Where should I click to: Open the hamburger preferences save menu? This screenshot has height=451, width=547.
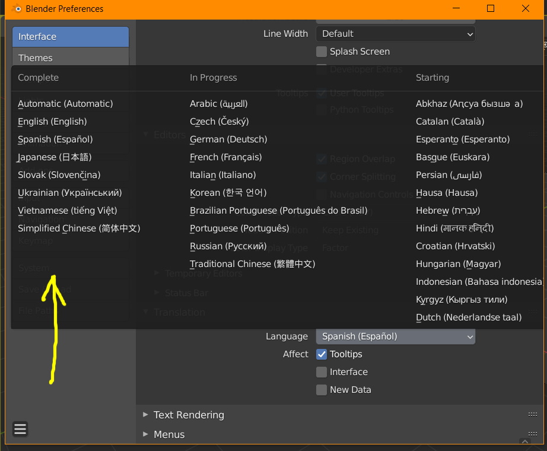click(20, 428)
